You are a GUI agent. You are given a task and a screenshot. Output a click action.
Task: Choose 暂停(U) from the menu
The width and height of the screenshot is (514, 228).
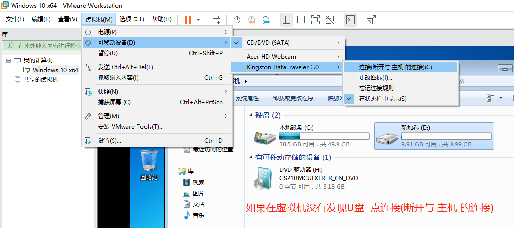point(157,53)
